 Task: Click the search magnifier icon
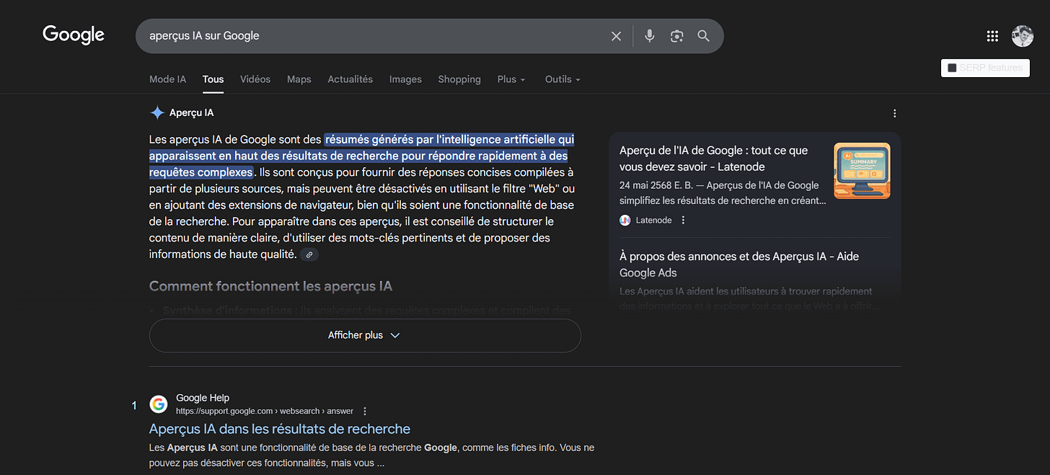(x=703, y=35)
